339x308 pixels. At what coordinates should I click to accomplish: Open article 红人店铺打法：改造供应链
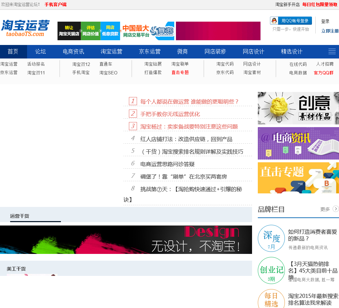point(186,139)
